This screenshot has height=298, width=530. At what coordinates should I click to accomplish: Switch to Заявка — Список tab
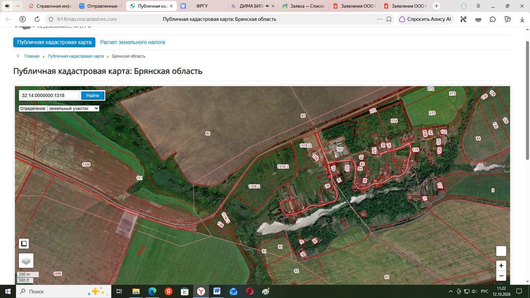pos(304,6)
